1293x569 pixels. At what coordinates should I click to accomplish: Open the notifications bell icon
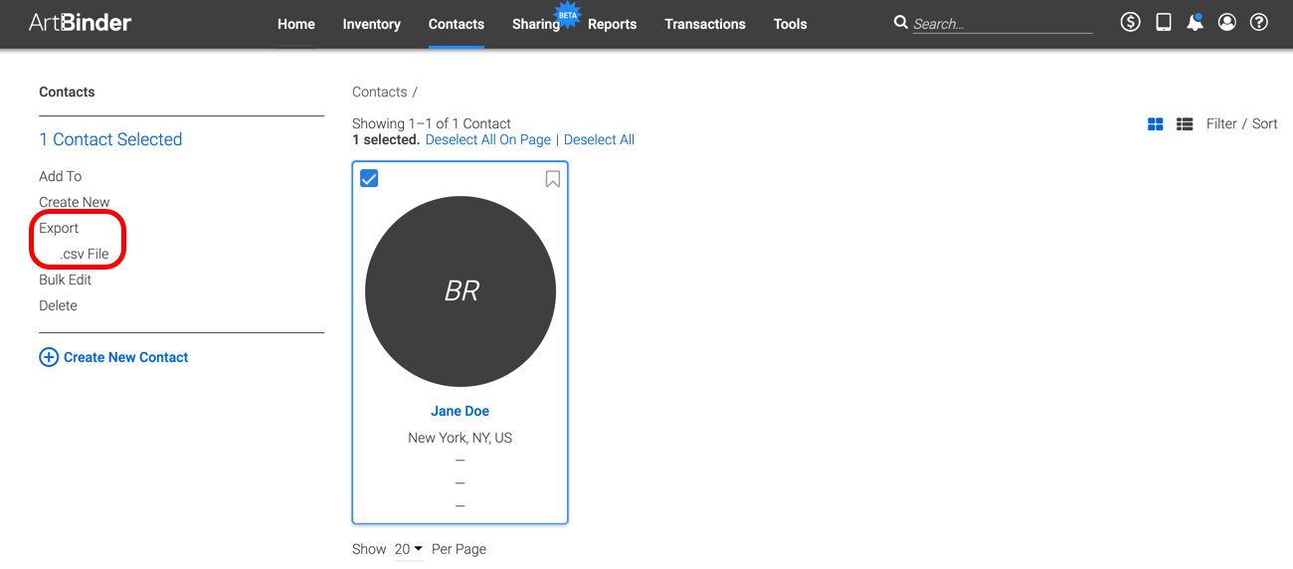click(1195, 22)
